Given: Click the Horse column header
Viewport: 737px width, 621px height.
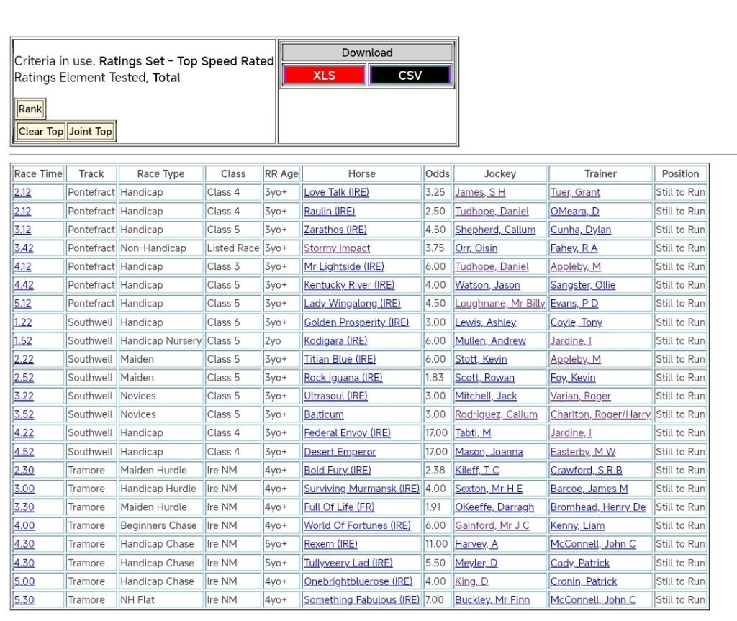Looking at the screenshot, I should pos(361,174).
